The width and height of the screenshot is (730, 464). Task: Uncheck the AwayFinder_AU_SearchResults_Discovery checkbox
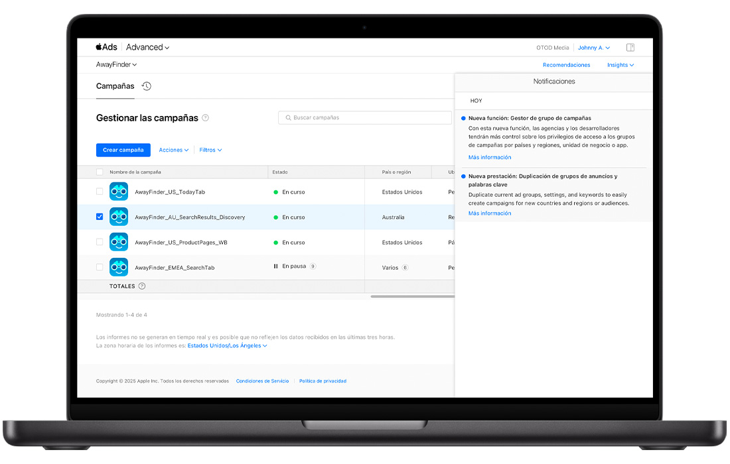tap(100, 217)
